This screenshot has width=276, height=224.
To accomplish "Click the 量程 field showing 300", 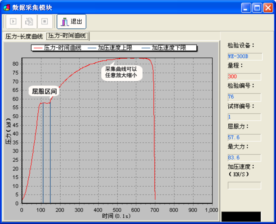I will [x=244, y=77].
